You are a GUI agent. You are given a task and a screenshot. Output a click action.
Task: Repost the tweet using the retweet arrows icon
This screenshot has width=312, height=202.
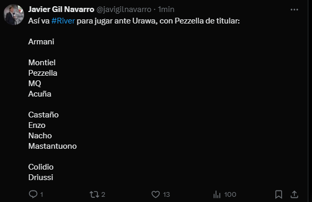(94, 195)
